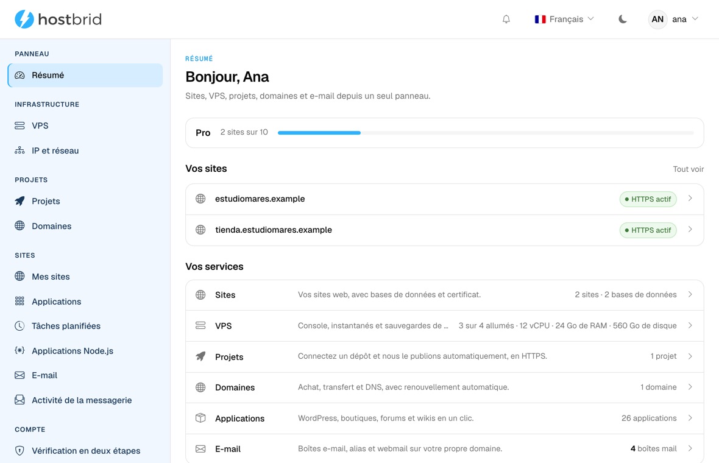Click the IP et réseau network icon
The height and width of the screenshot is (463, 719).
[19, 150]
